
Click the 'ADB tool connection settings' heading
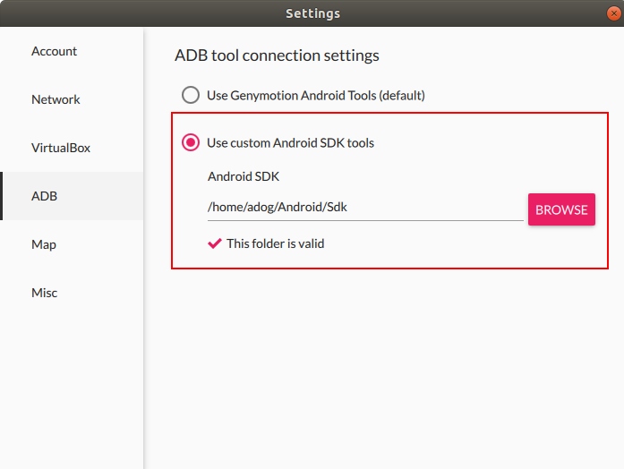pyautogui.click(x=277, y=55)
